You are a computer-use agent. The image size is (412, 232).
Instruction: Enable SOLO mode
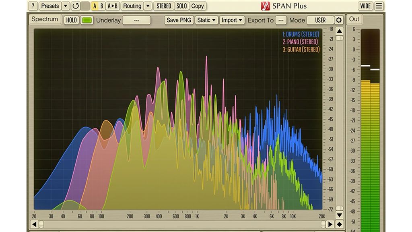pos(181,6)
